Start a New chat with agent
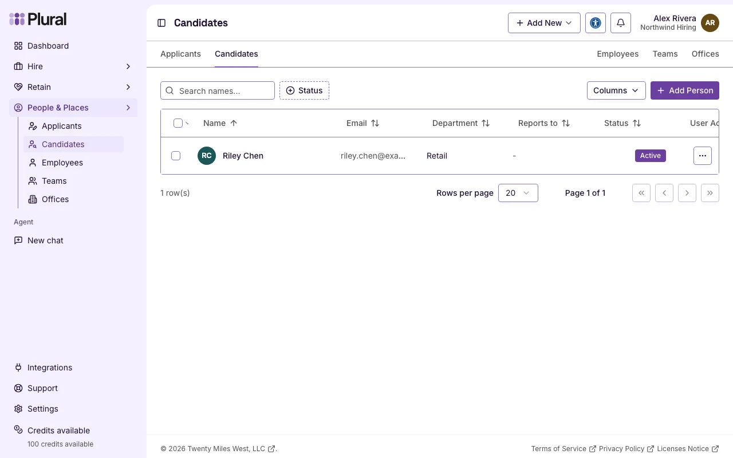Viewport: 733px width, 458px height. pos(73,240)
